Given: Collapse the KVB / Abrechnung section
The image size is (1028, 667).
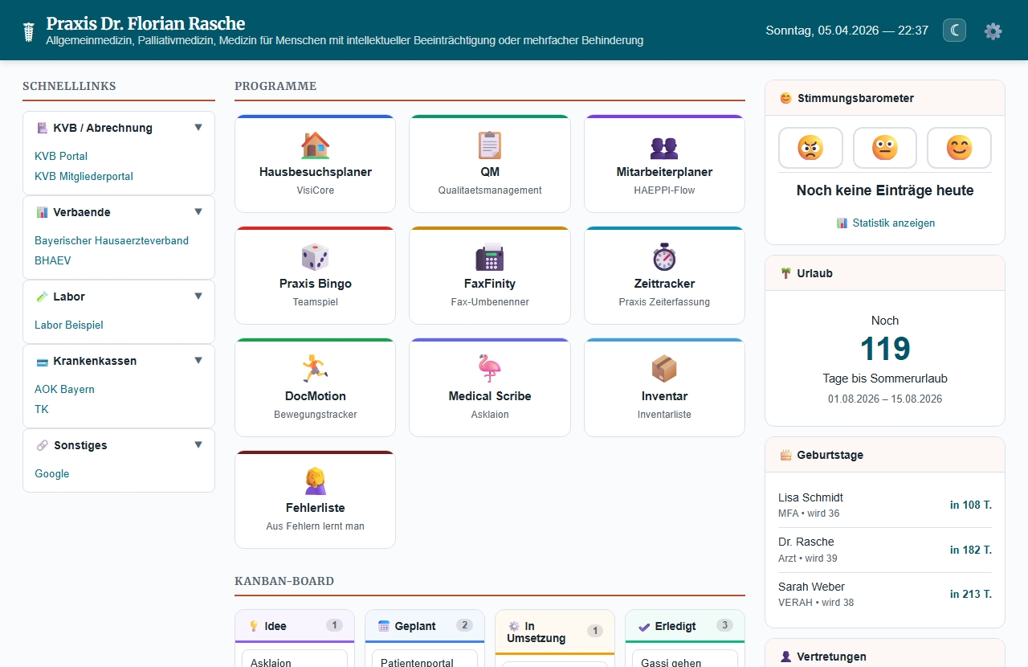Looking at the screenshot, I should (198, 127).
